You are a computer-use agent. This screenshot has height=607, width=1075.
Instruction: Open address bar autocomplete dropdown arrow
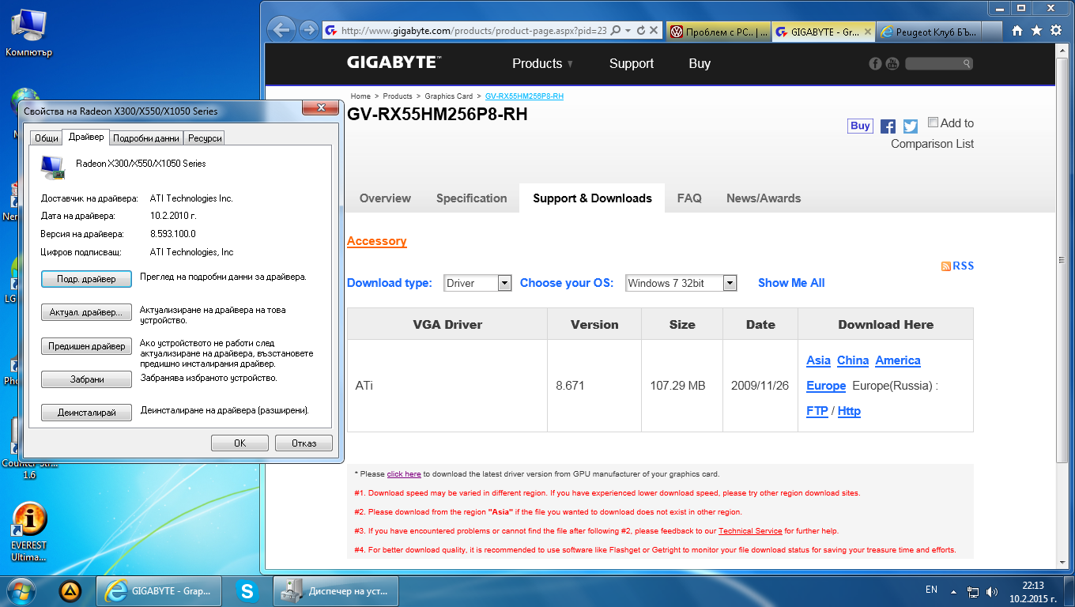[628, 31]
